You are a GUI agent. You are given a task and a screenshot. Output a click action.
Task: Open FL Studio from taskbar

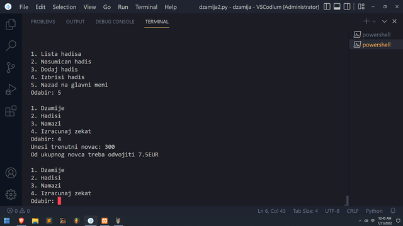pyautogui.click(x=77, y=220)
